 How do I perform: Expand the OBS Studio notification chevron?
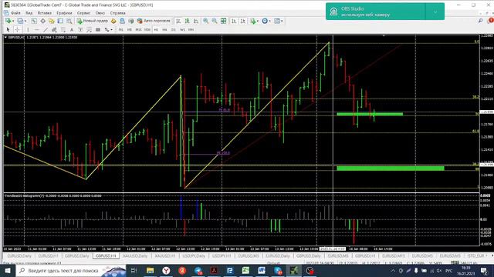pos(435,12)
